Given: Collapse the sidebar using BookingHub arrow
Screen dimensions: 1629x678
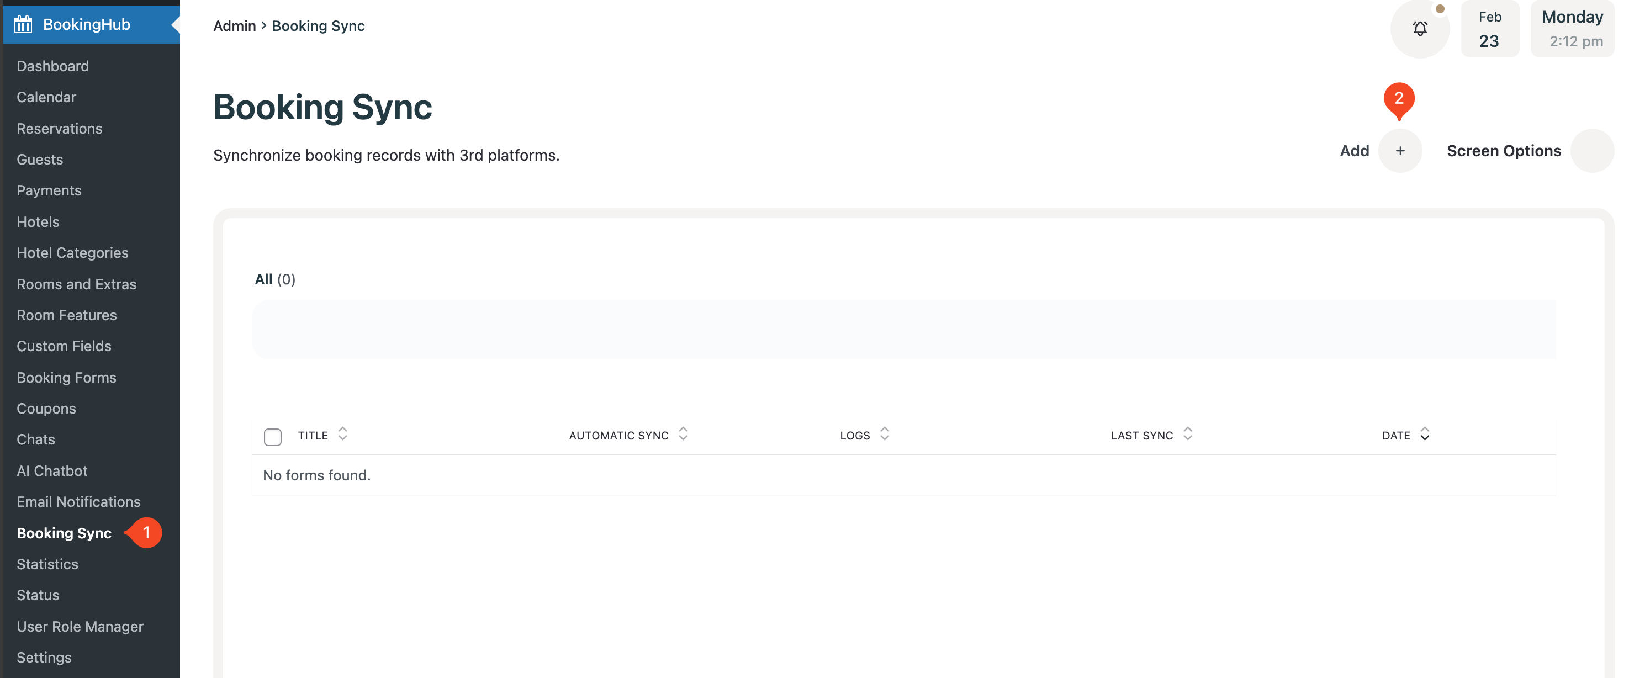Looking at the screenshot, I should [x=175, y=25].
